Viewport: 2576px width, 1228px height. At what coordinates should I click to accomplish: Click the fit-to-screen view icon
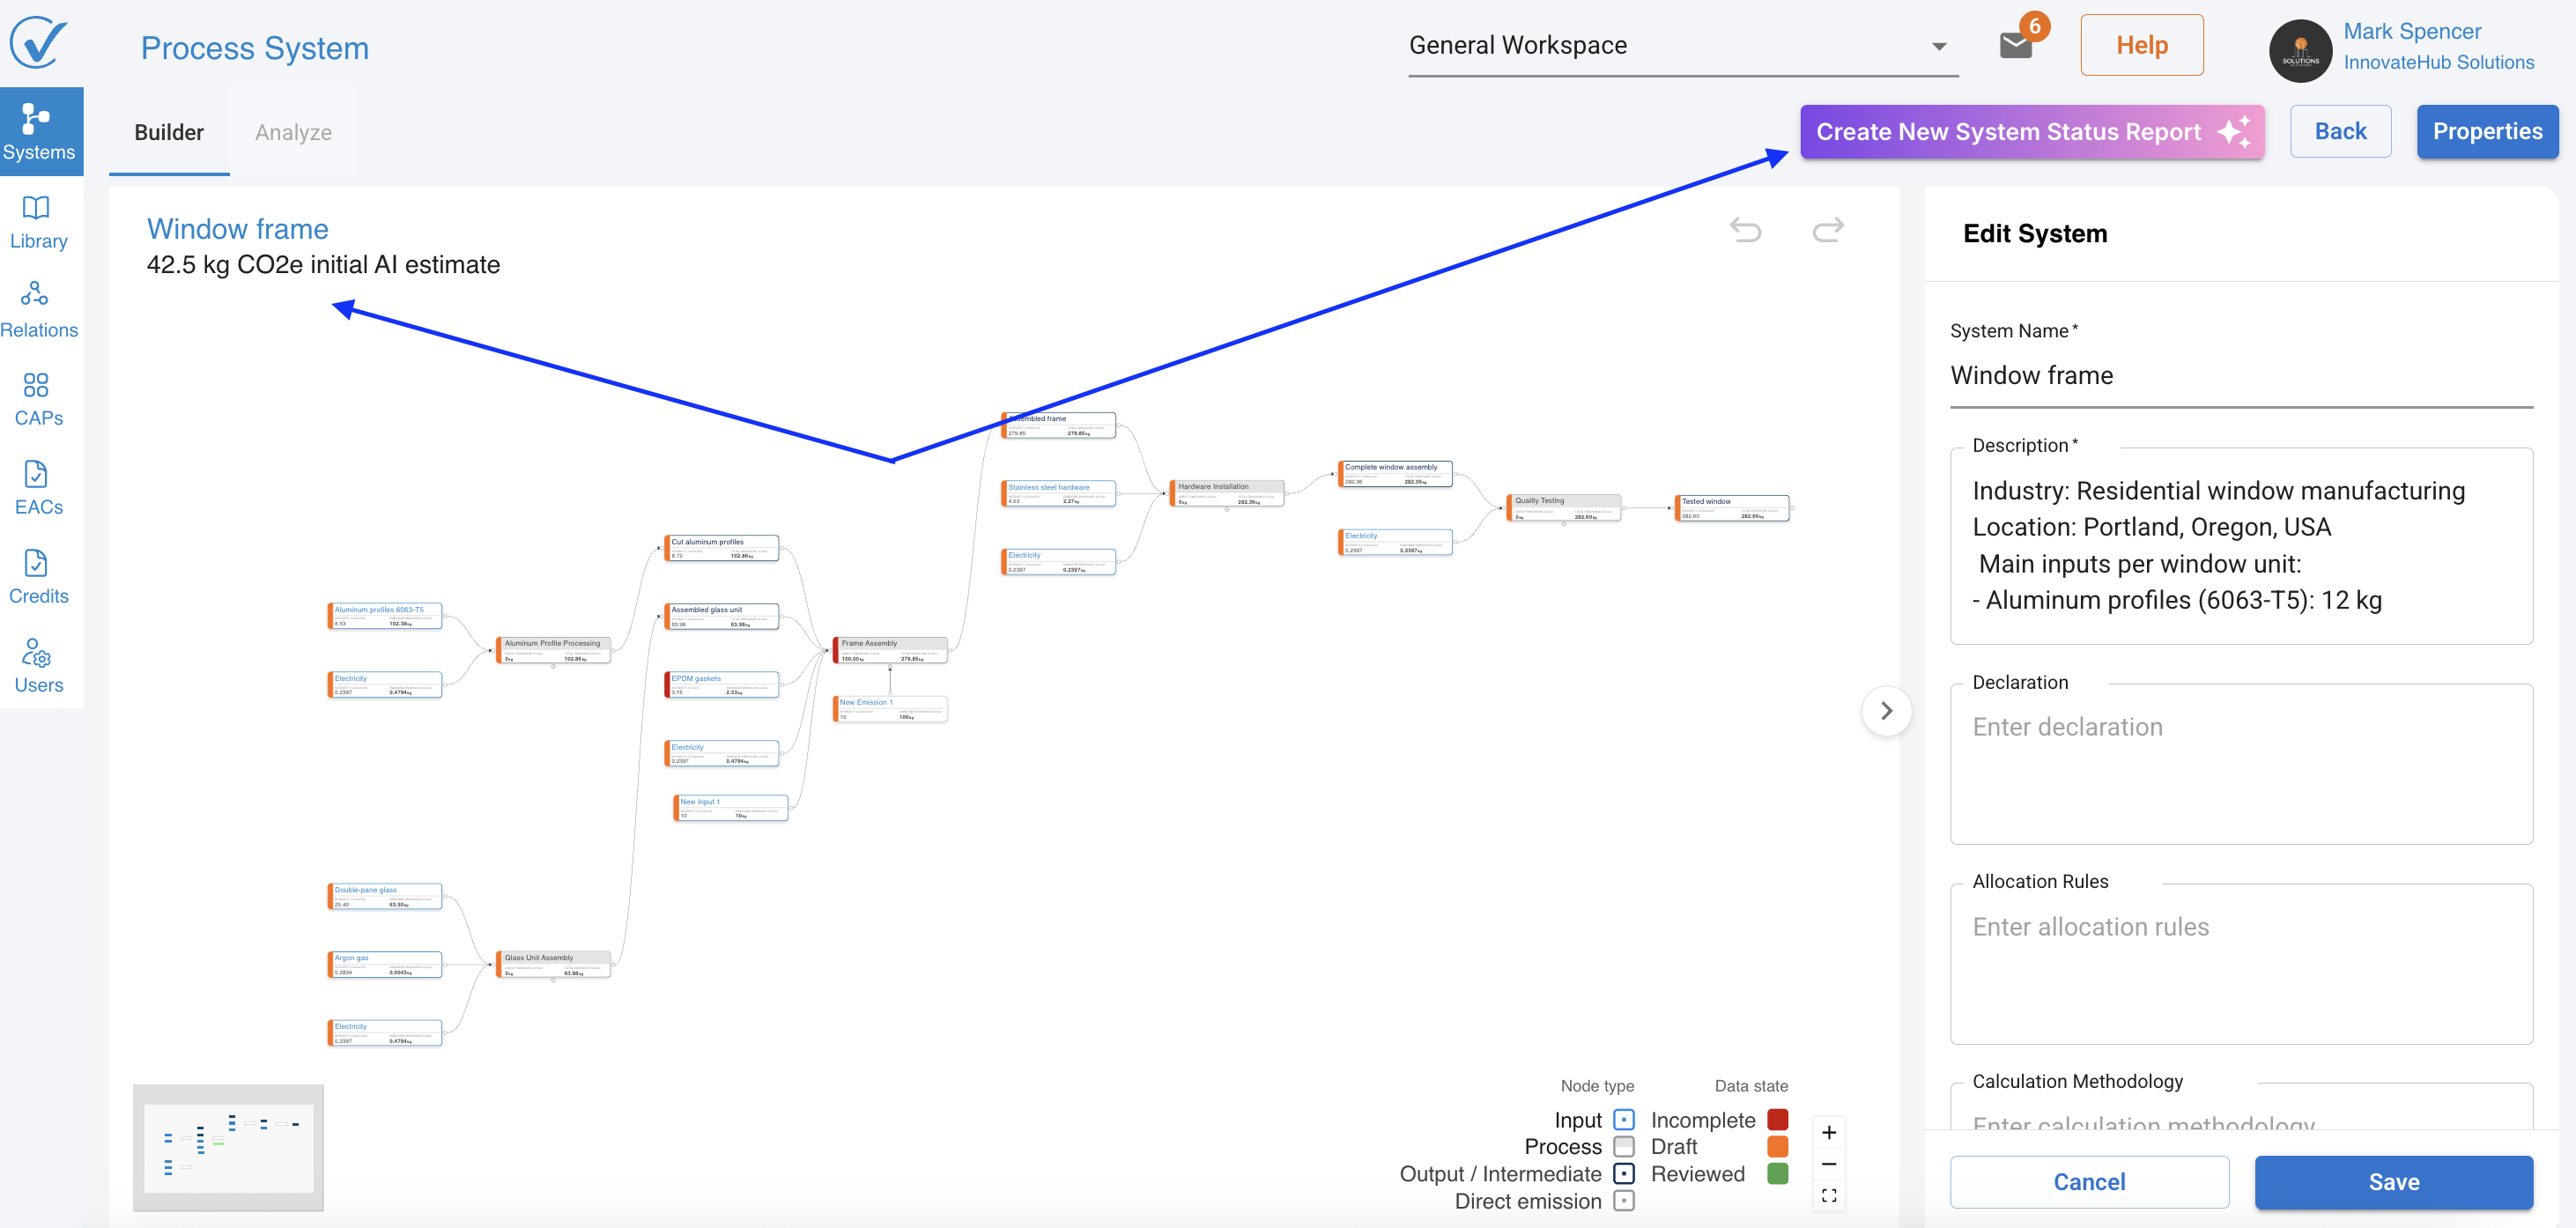1828,1196
